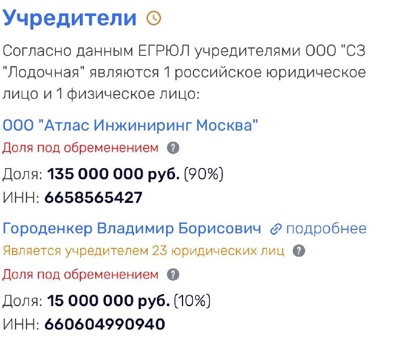Click the Учредители heading
399x341 pixels.
(70, 18)
